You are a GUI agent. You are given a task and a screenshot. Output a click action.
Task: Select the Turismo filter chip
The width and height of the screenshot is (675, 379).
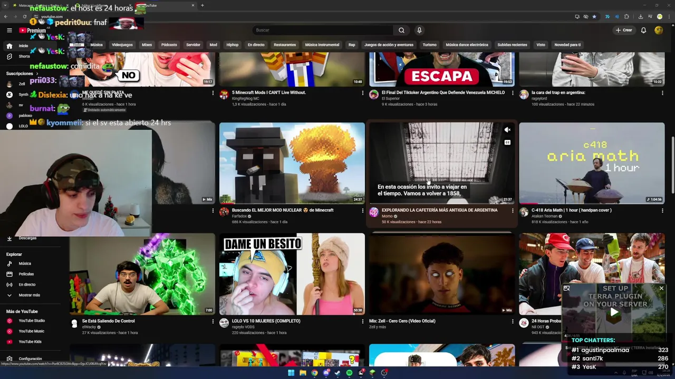(429, 45)
